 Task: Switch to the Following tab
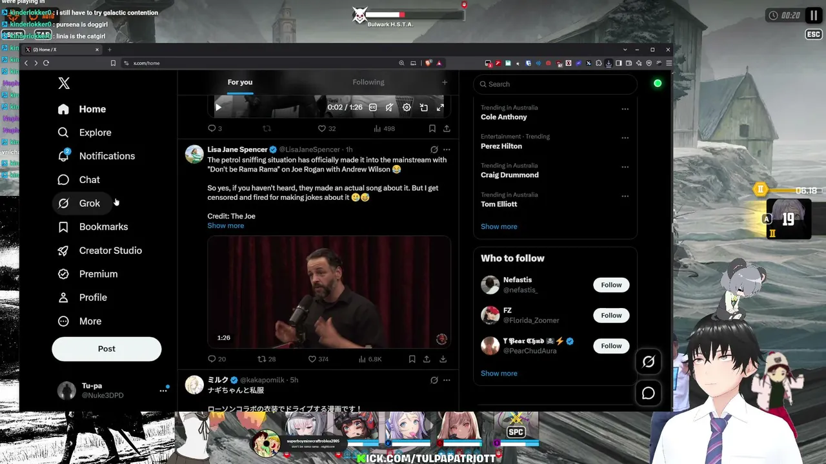[368, 82]
